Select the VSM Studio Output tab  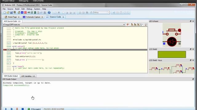click(x=11, y=76)
